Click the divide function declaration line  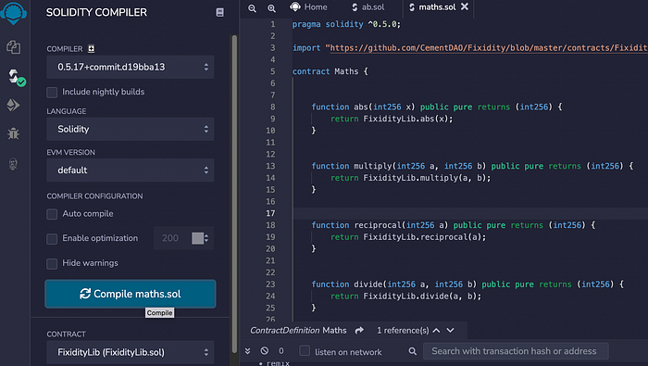pos(467,284)
